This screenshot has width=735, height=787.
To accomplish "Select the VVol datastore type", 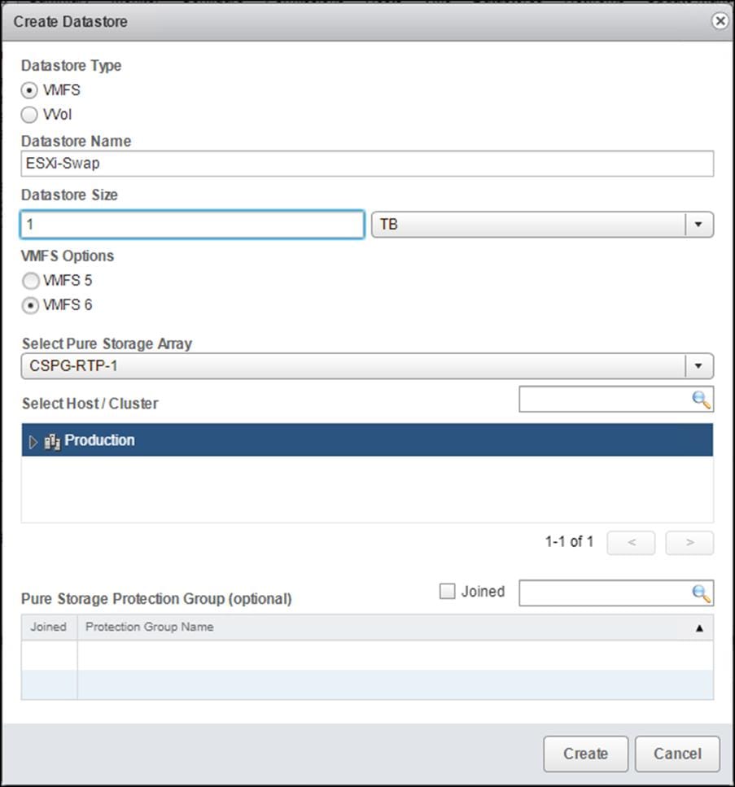I will [x=30, y=115].
